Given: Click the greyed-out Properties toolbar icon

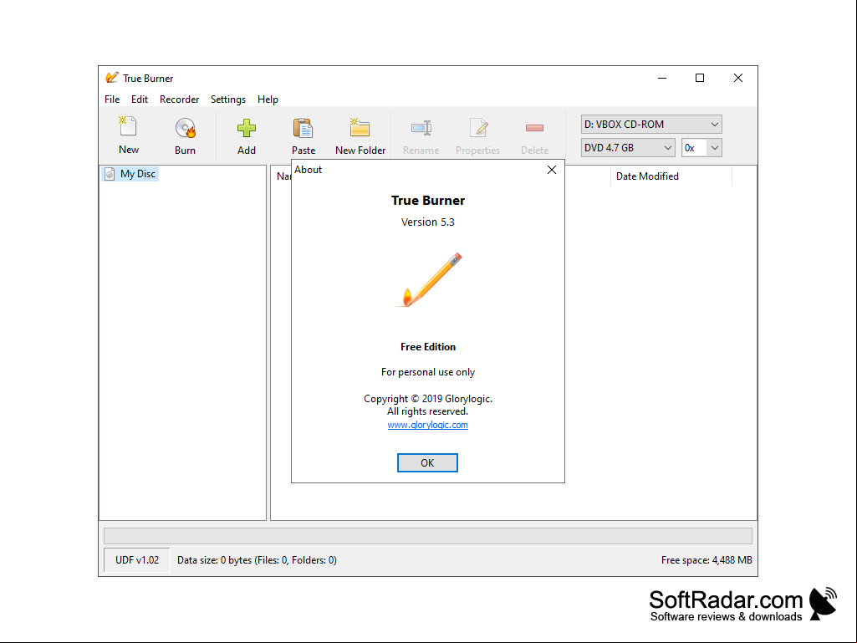Looking at the screenshot, I should pos(478,129).
